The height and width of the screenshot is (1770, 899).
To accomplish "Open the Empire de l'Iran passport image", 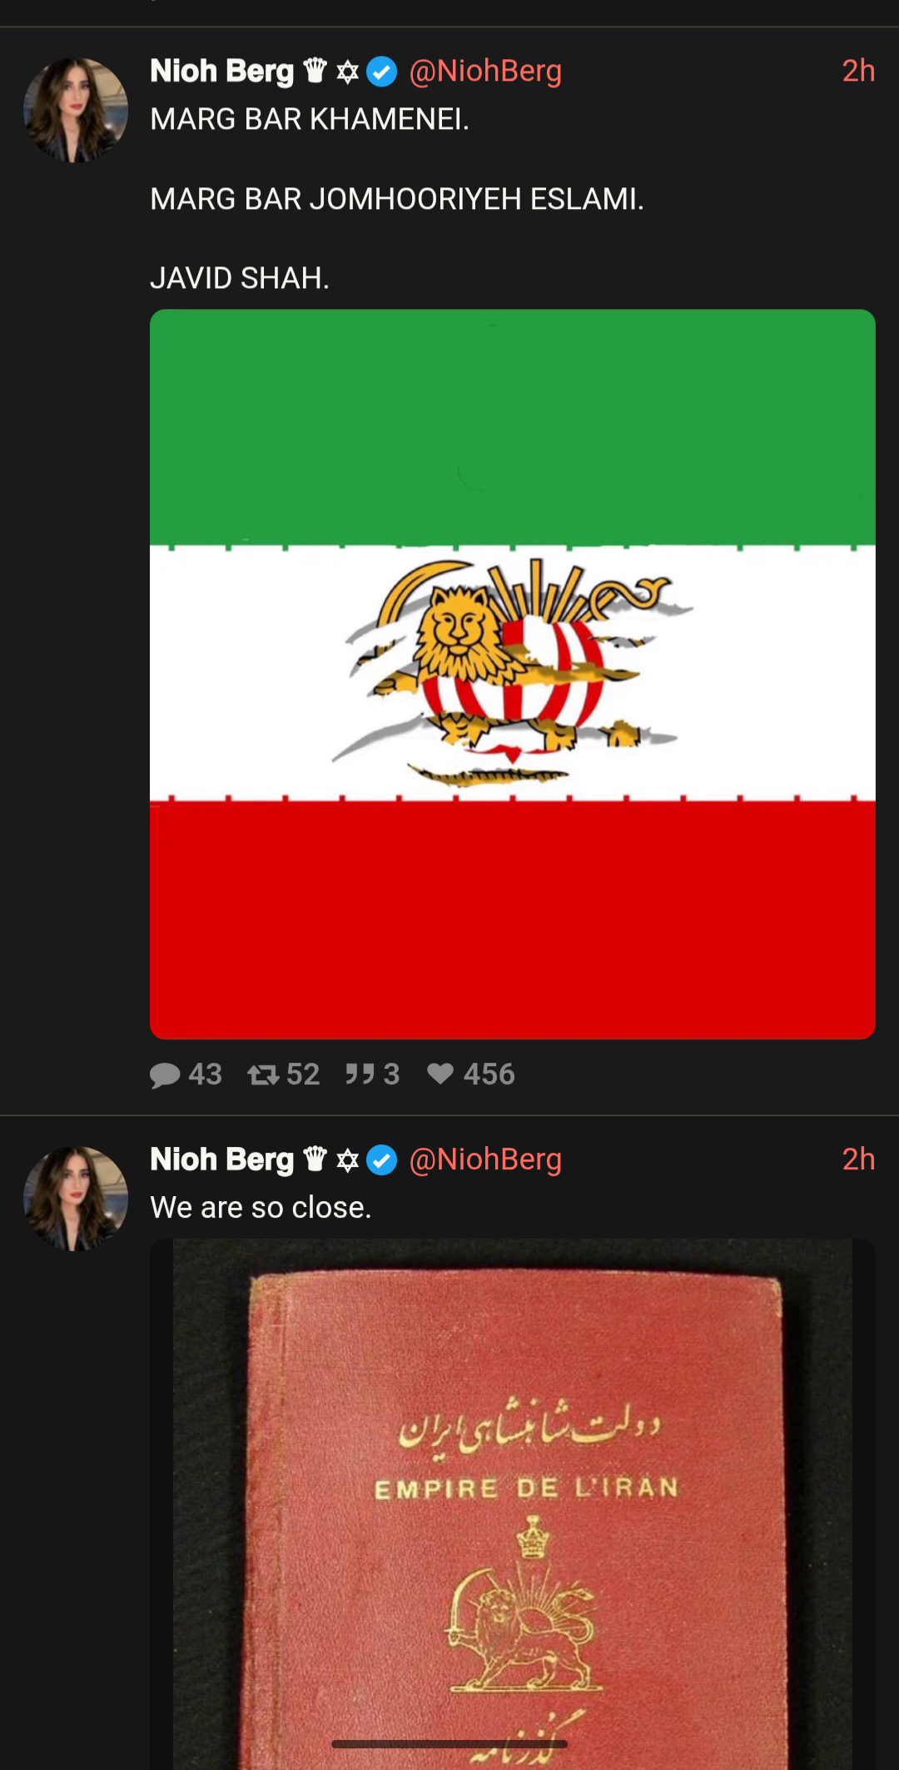I will (x=513, y=1504).
